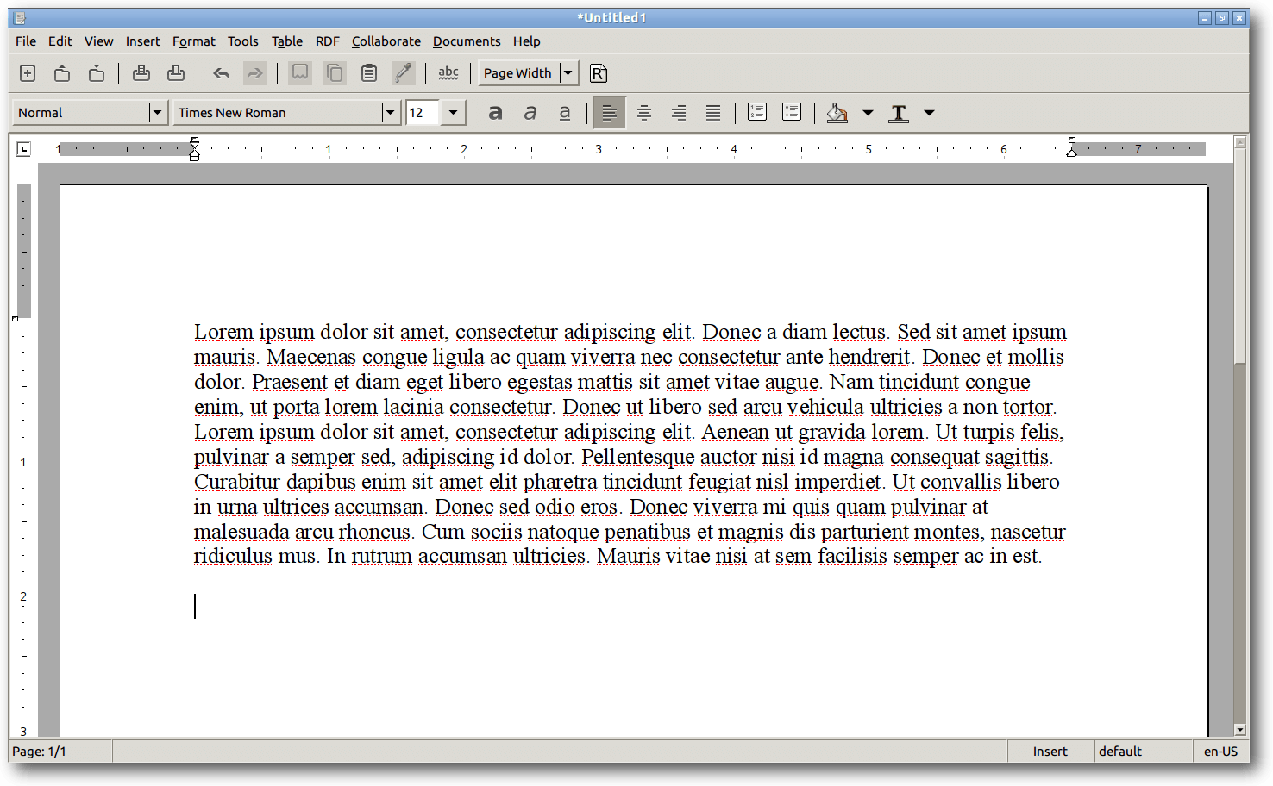Click the top margin marker on vertical ruler
The image size is (1273, 786).
click(x=15, y=318)
